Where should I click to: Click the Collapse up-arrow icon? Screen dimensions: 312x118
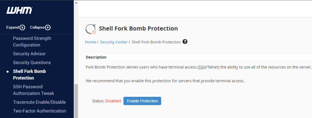click(48, 28)
